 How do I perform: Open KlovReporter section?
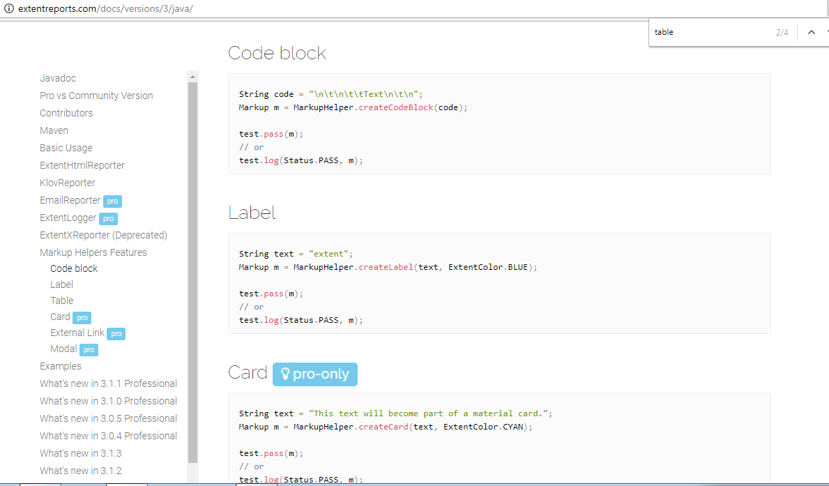pyautogui.click(x=67, y=183)
